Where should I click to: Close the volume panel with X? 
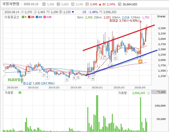point(148,93)
